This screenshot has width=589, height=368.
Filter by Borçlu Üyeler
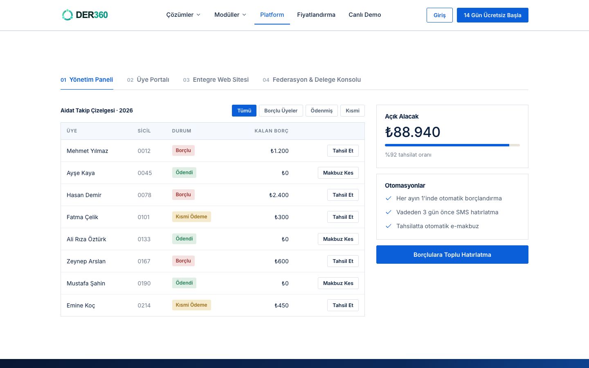pyautogui.click(x=281, y=111)
